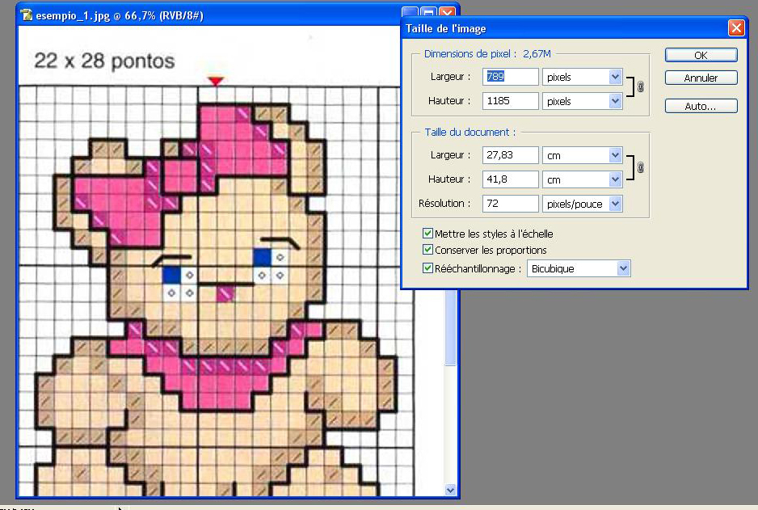
Task: Uncheck Conserver les proportions
Action: point(427,251)
